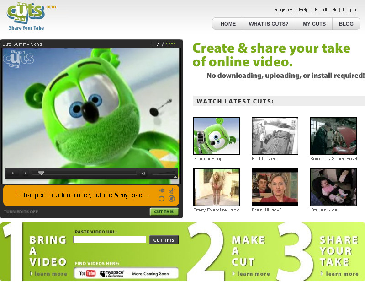Click the scissors icon in caption panel
This screenshot has width=365, height=282.
click(172, 190)
